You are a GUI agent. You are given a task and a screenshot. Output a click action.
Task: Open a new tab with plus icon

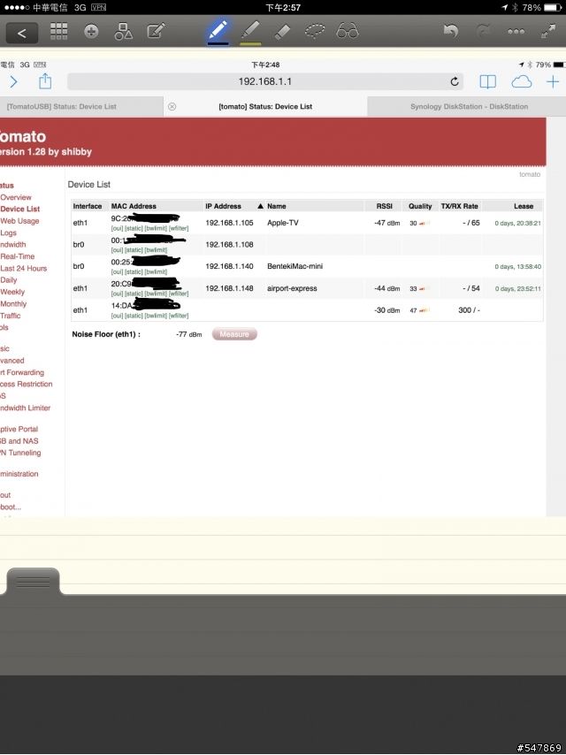[x=553, y=81]
